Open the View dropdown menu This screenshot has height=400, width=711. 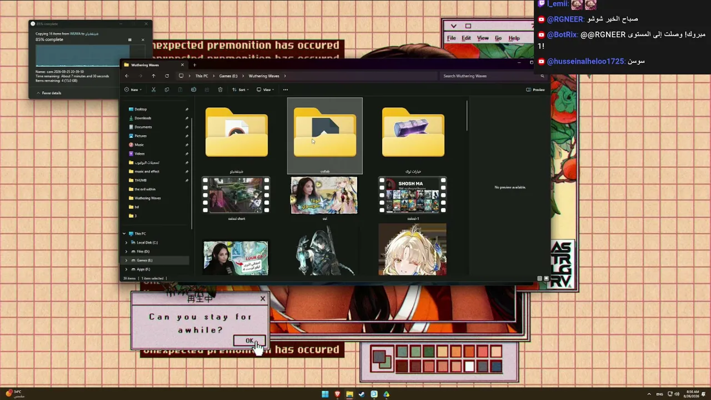pos(266,89)
